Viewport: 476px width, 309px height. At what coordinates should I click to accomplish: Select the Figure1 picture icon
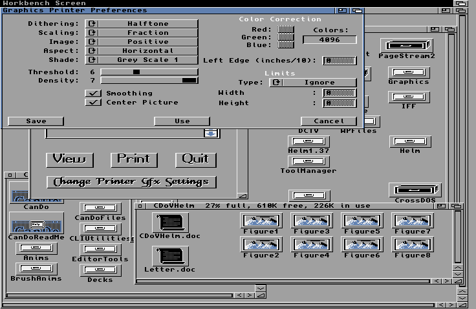(261, 221)
